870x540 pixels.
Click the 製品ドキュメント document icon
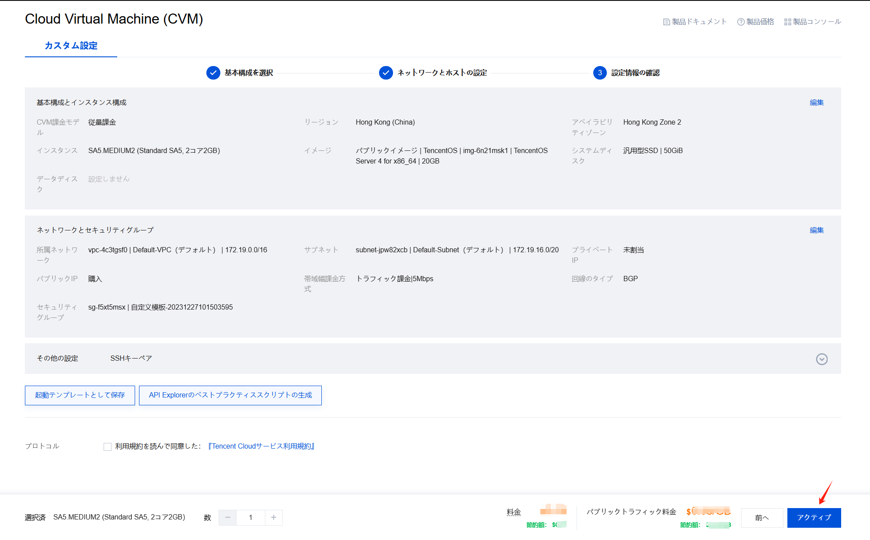(x=666, y=22)
